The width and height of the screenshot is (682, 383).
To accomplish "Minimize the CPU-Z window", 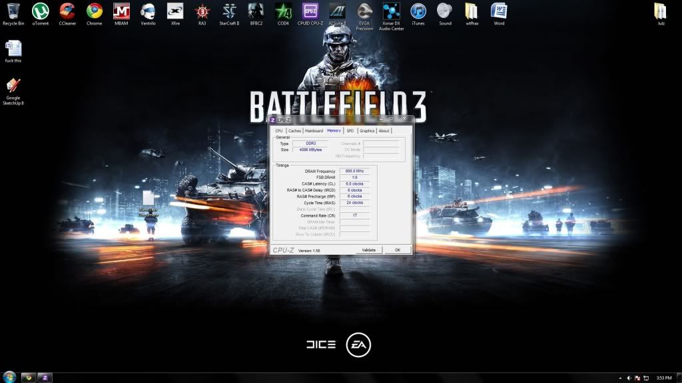I will (x=382, y=118).
